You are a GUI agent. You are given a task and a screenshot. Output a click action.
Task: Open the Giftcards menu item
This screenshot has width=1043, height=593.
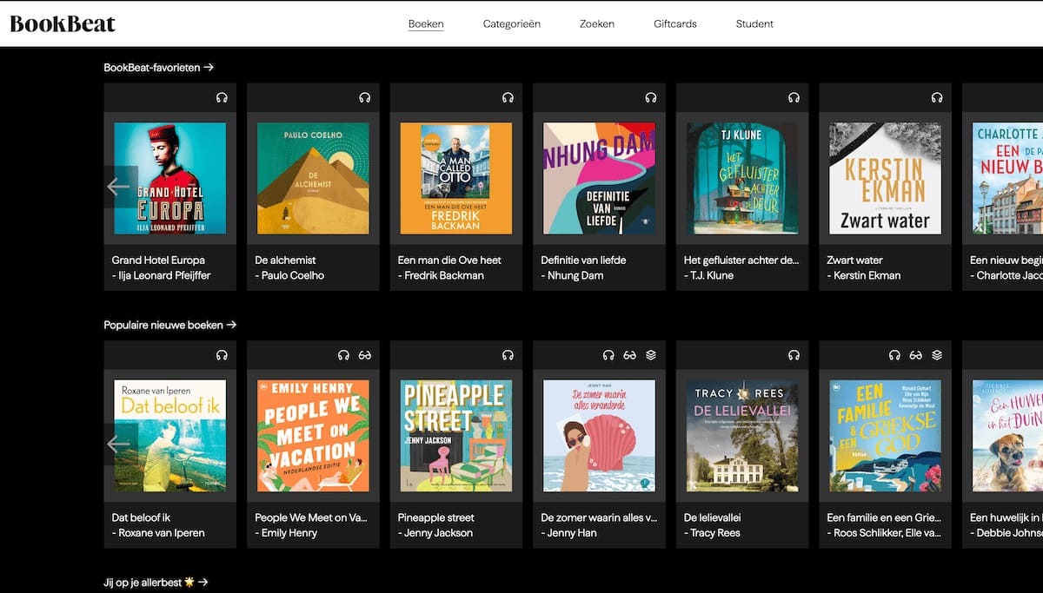tap(675, 23)
